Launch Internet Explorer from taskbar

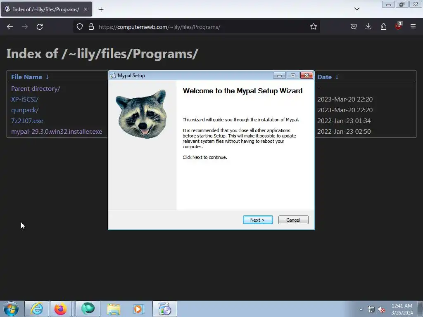[x=37, y=309]
